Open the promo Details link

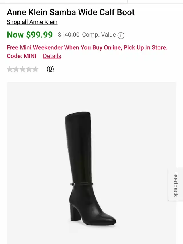pos(52,56)
